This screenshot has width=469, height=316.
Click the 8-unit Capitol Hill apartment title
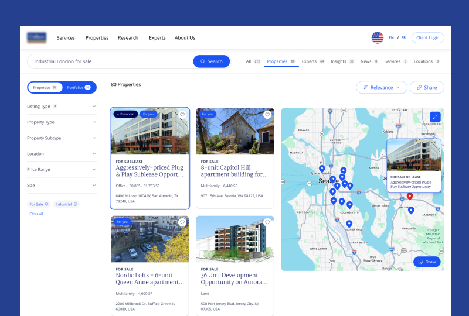pos(234,171)
